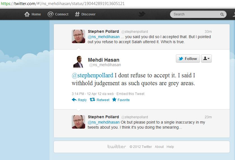Click the Retweet icon
The image size is (235, 160).
pos(92,100)
